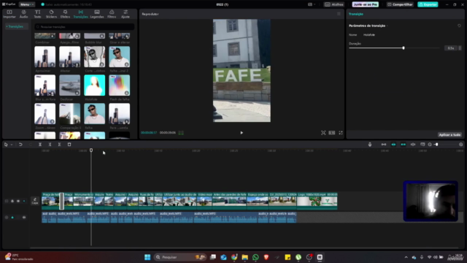Reset the transition parameters

(x=459, y=26)
